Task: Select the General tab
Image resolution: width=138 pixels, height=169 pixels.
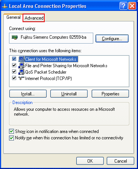Action: pos(14,17)
